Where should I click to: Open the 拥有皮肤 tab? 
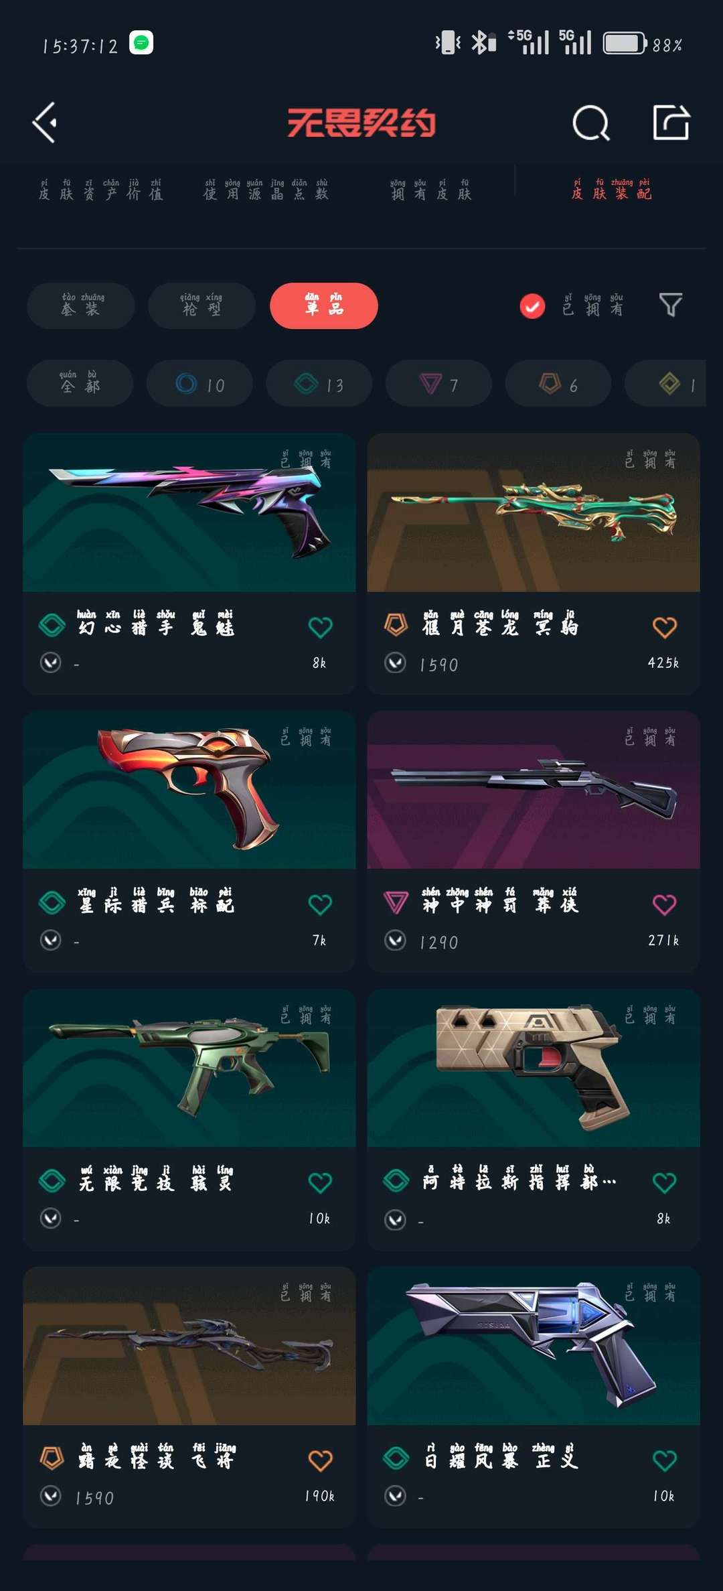(431, 190)
